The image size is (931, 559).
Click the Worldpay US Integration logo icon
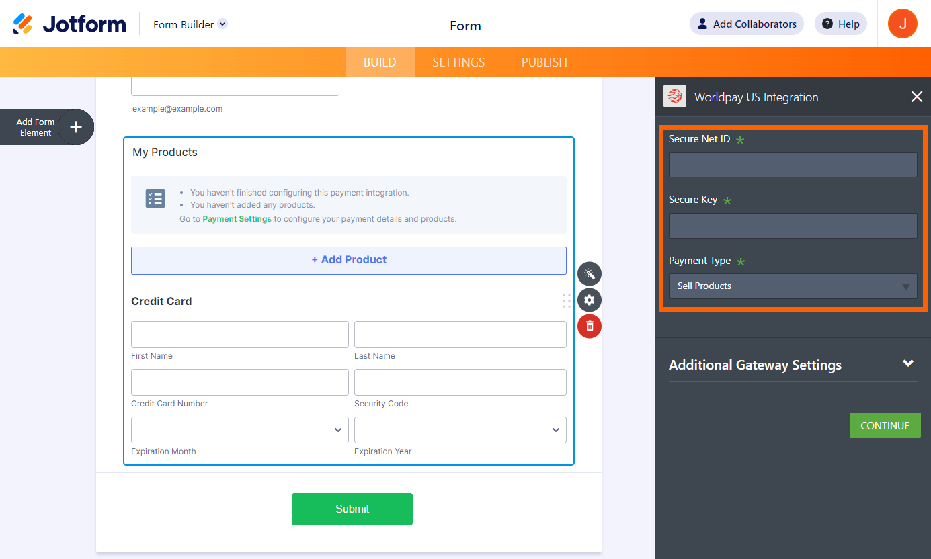pos(675,96)
